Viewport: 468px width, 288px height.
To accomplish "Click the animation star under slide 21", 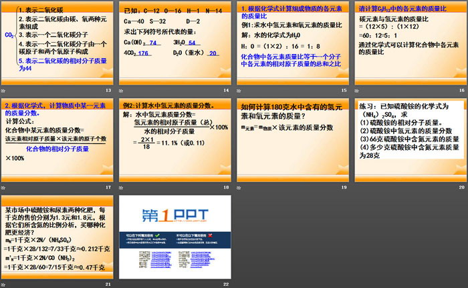I will tap(3, 284).
